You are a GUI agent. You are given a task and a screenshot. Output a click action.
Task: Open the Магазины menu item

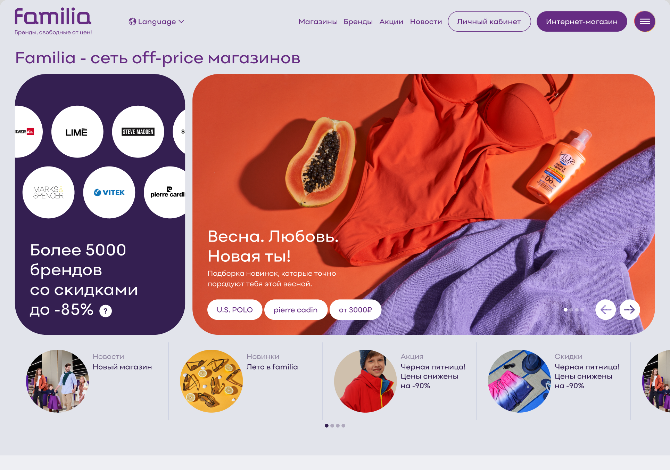coord(318,22)
